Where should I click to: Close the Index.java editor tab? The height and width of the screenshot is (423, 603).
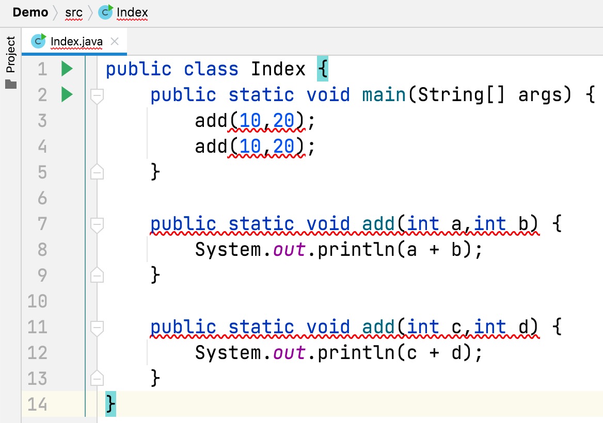point(115,41)
